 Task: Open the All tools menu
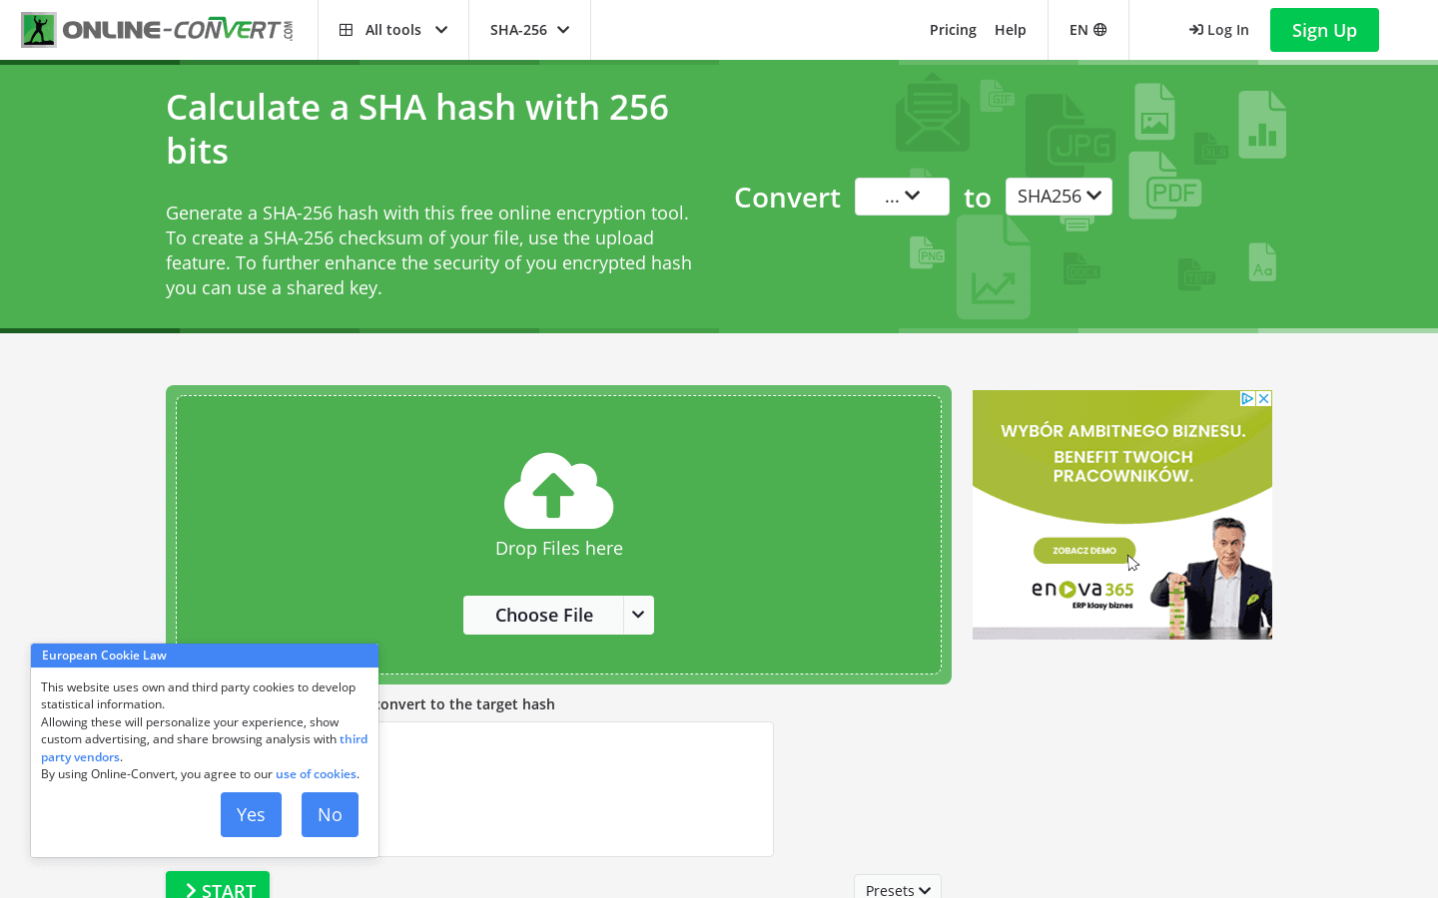(393, 29)
